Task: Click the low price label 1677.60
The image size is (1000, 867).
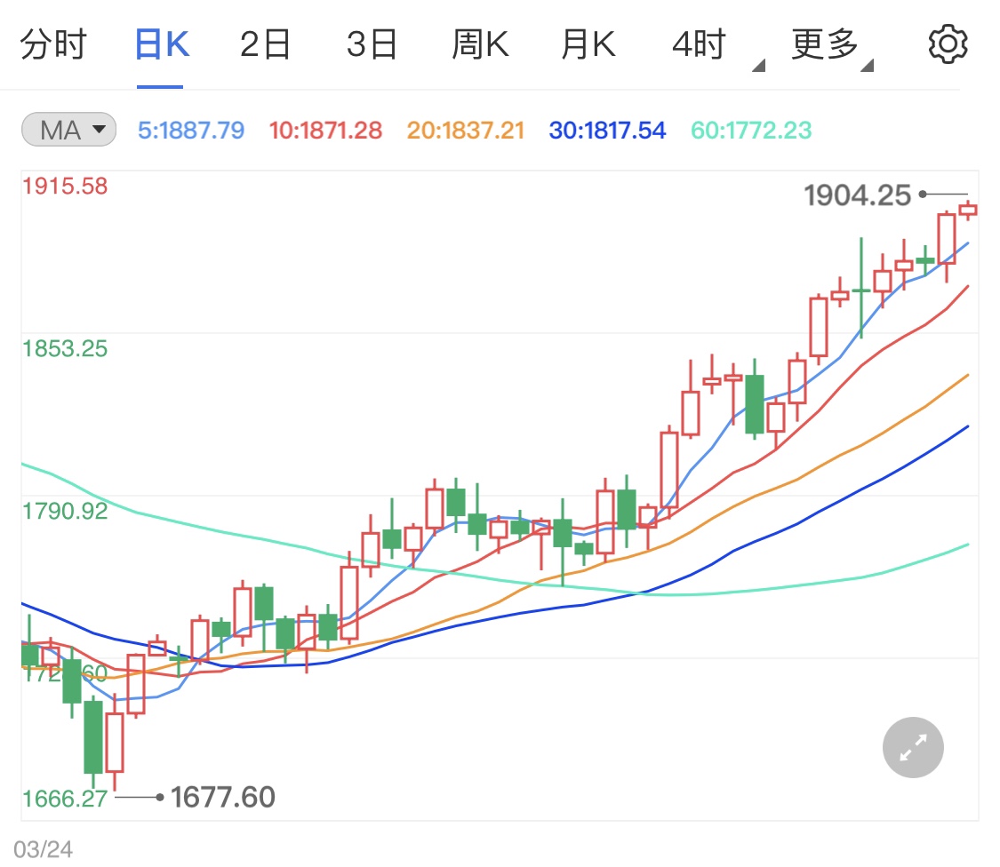Action: 222,797
